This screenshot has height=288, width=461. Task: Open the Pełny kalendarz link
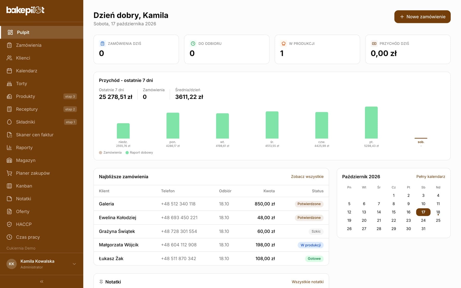(431, 177)
